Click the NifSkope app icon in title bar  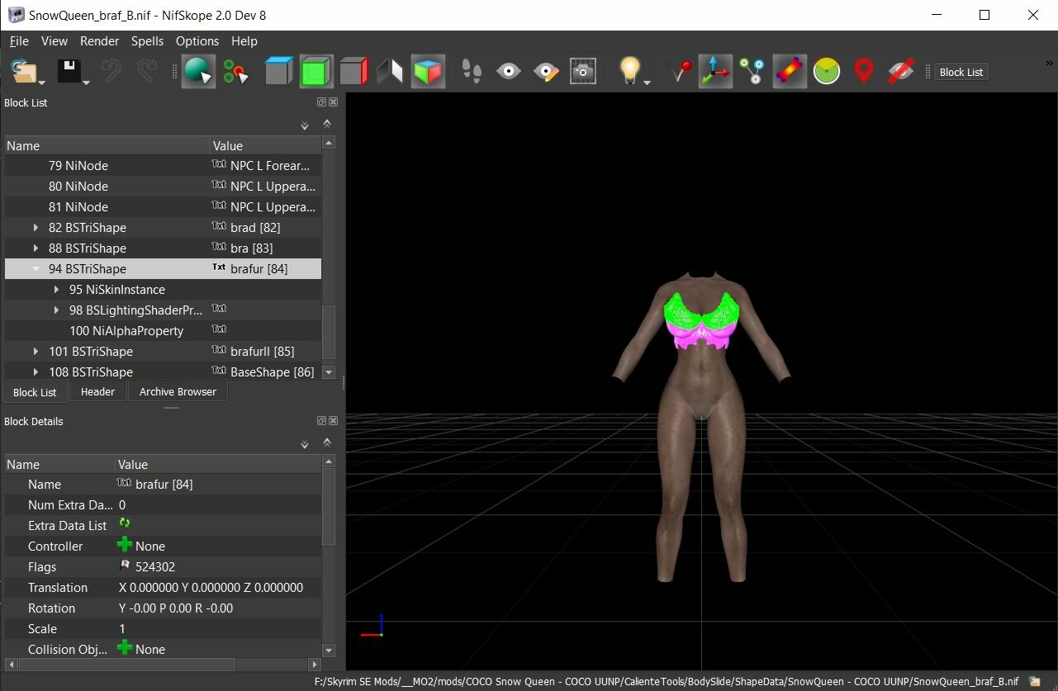click(x=16, y=15)
